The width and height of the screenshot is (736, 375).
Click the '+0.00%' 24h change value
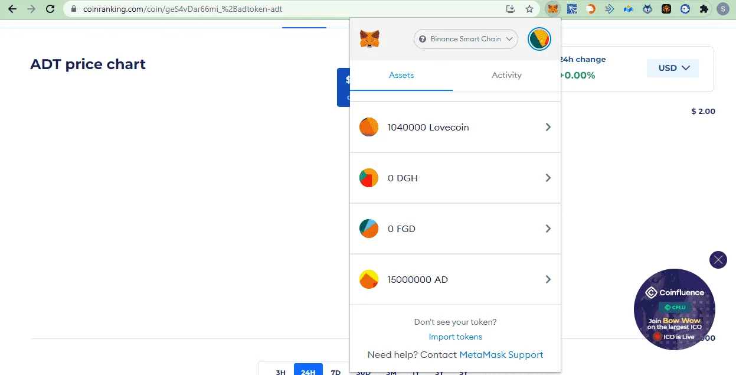tap(577, 75)
